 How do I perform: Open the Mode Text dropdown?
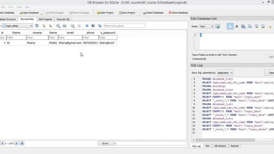click(x=206, y=27)
